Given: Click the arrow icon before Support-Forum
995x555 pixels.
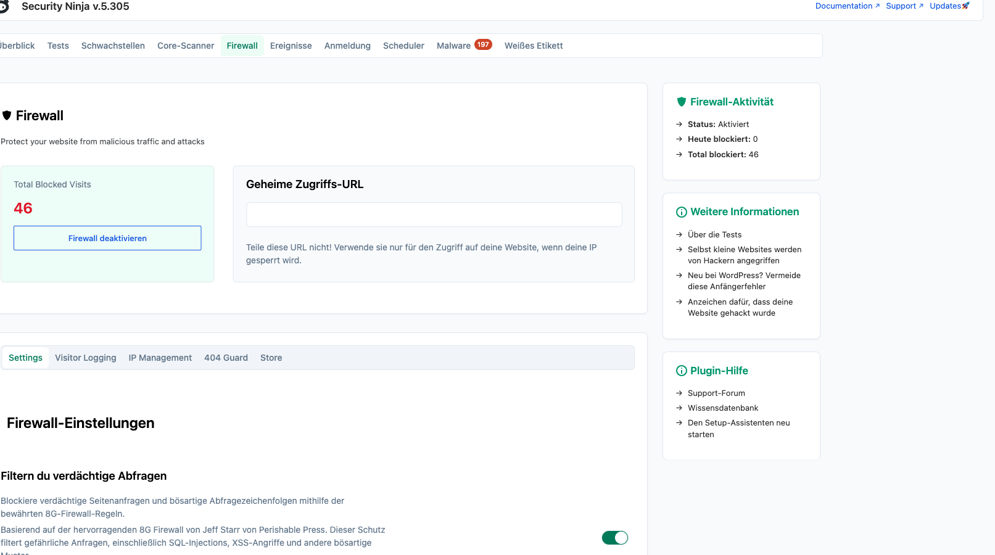Looking at the screenshot, I should 679,393.
